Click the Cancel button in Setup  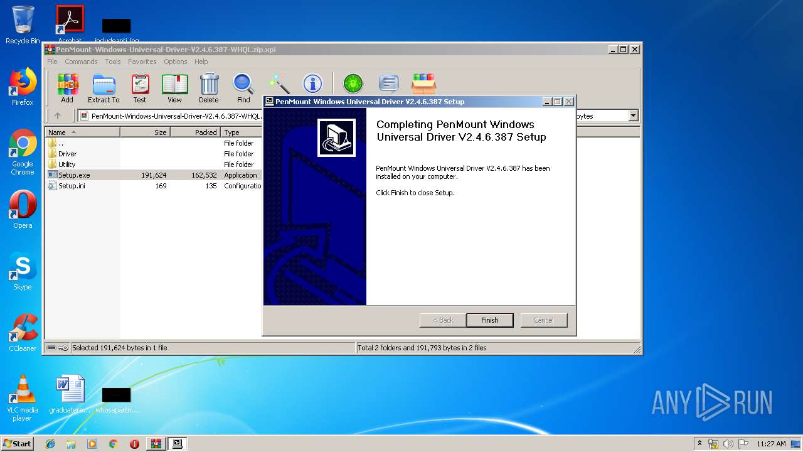544,320
